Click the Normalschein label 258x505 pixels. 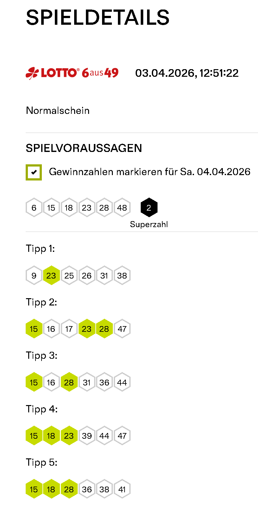pyautogui.click(x=58, y=111)
